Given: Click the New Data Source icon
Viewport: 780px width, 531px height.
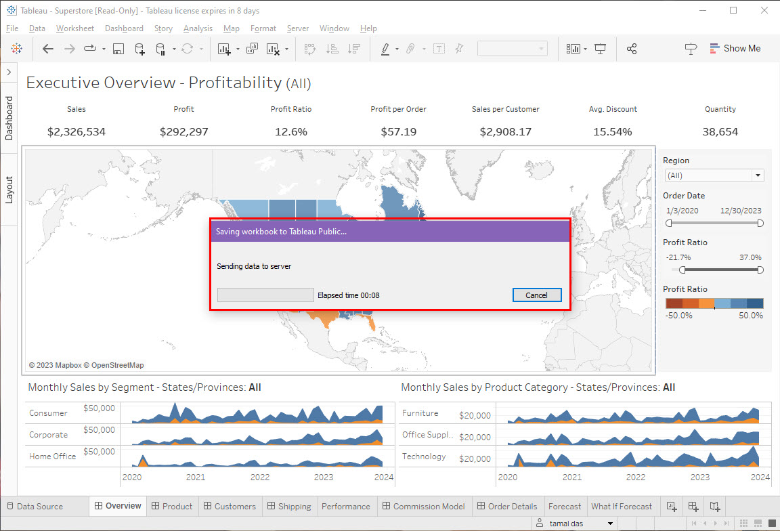Looking at the screenshot, I should tap(139, 49).
